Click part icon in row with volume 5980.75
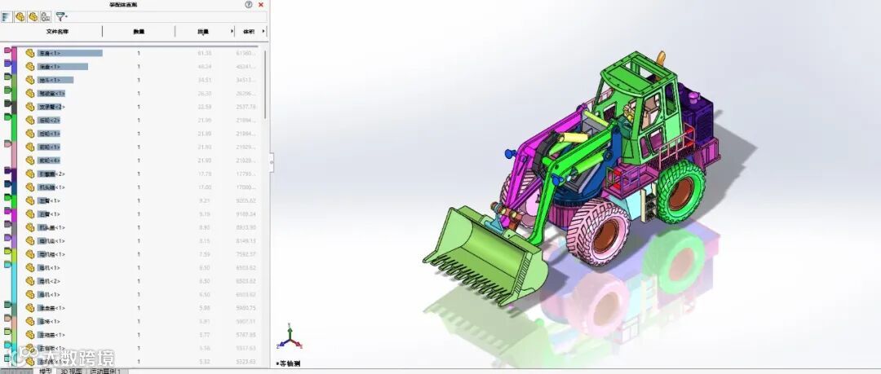The height and width of the screenshot is (374, 881). click(30, 308)
